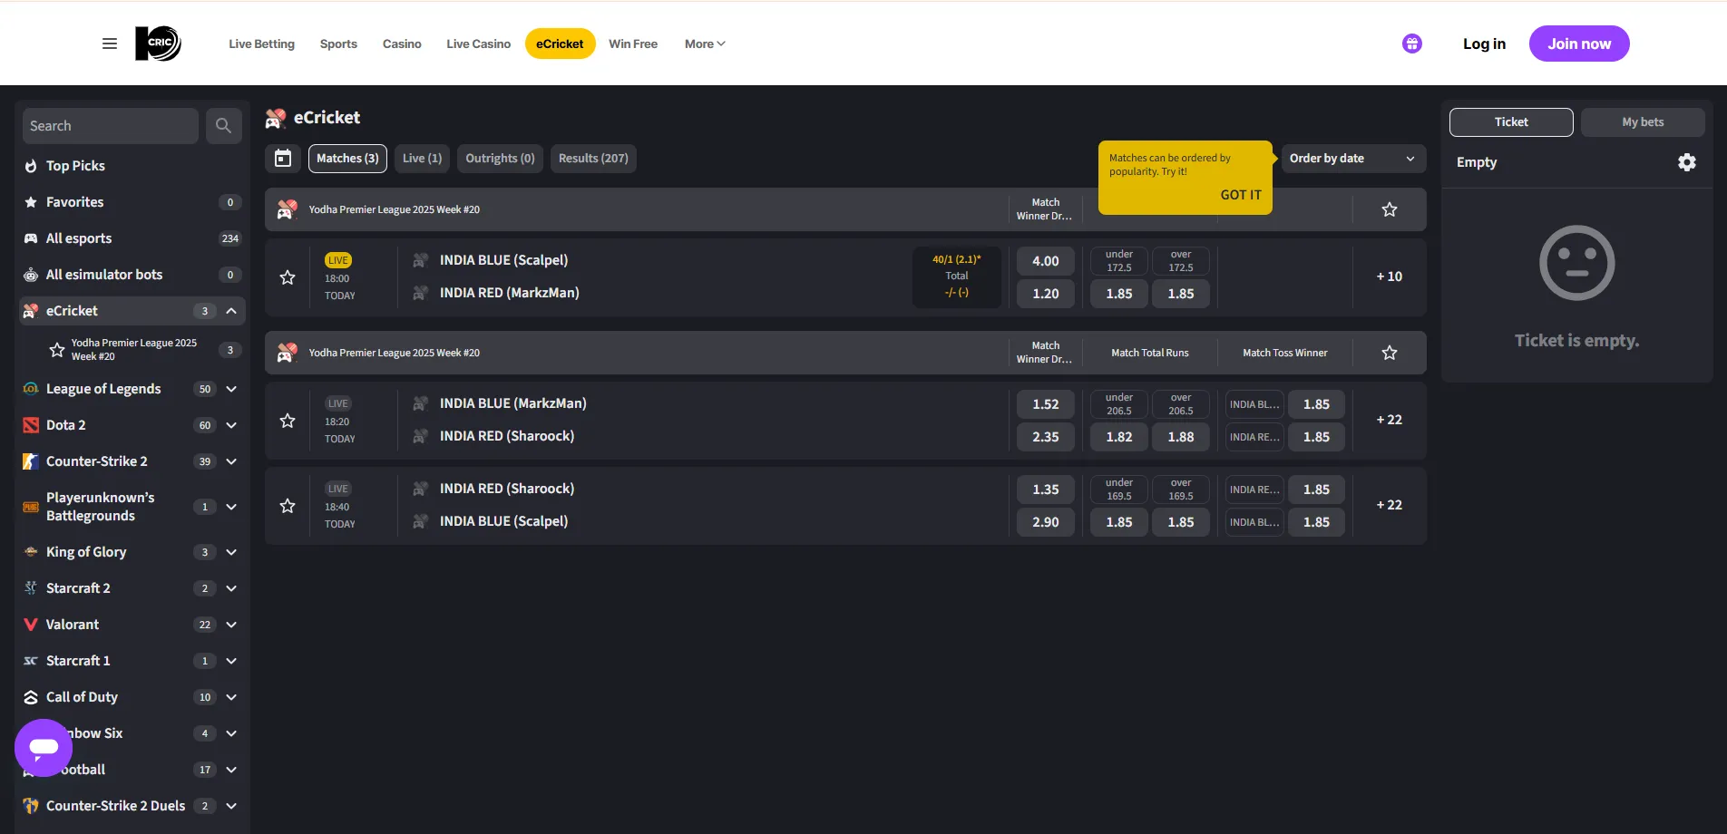Open the Win Free nav item
1727x834 pixels.
pyautogui.click(x=633, y=44)
